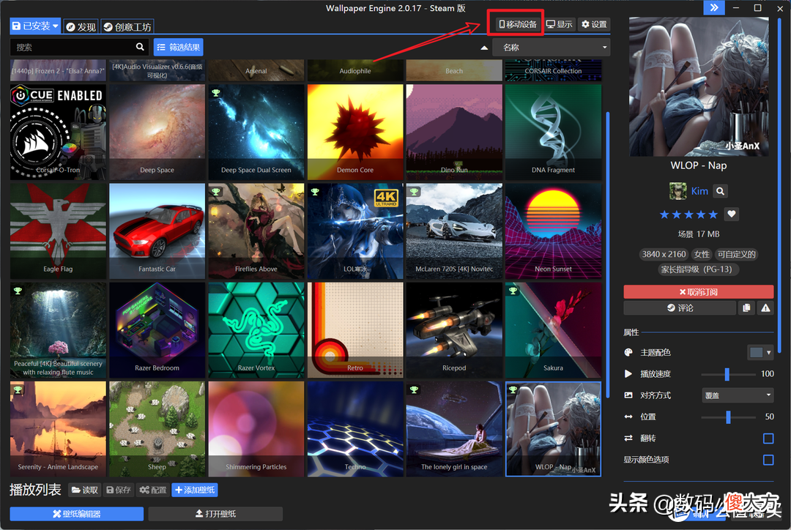
Task: Click the 4K Ultra HD badge on LOL wallpaper
Action: coord(386,198)
